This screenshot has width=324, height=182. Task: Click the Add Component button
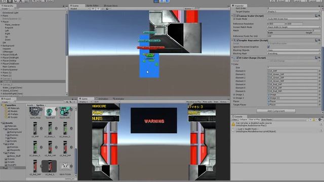click(276, 111)
